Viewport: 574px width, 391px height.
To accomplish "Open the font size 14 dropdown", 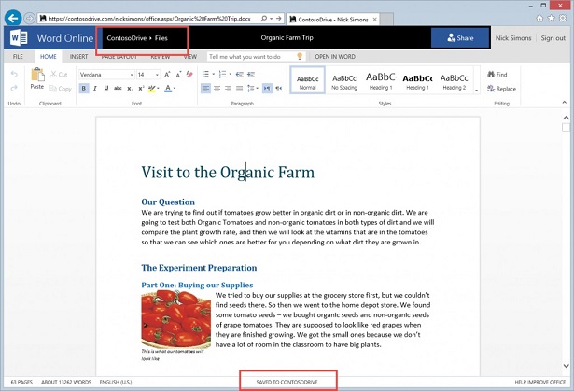I will [157, 75].
